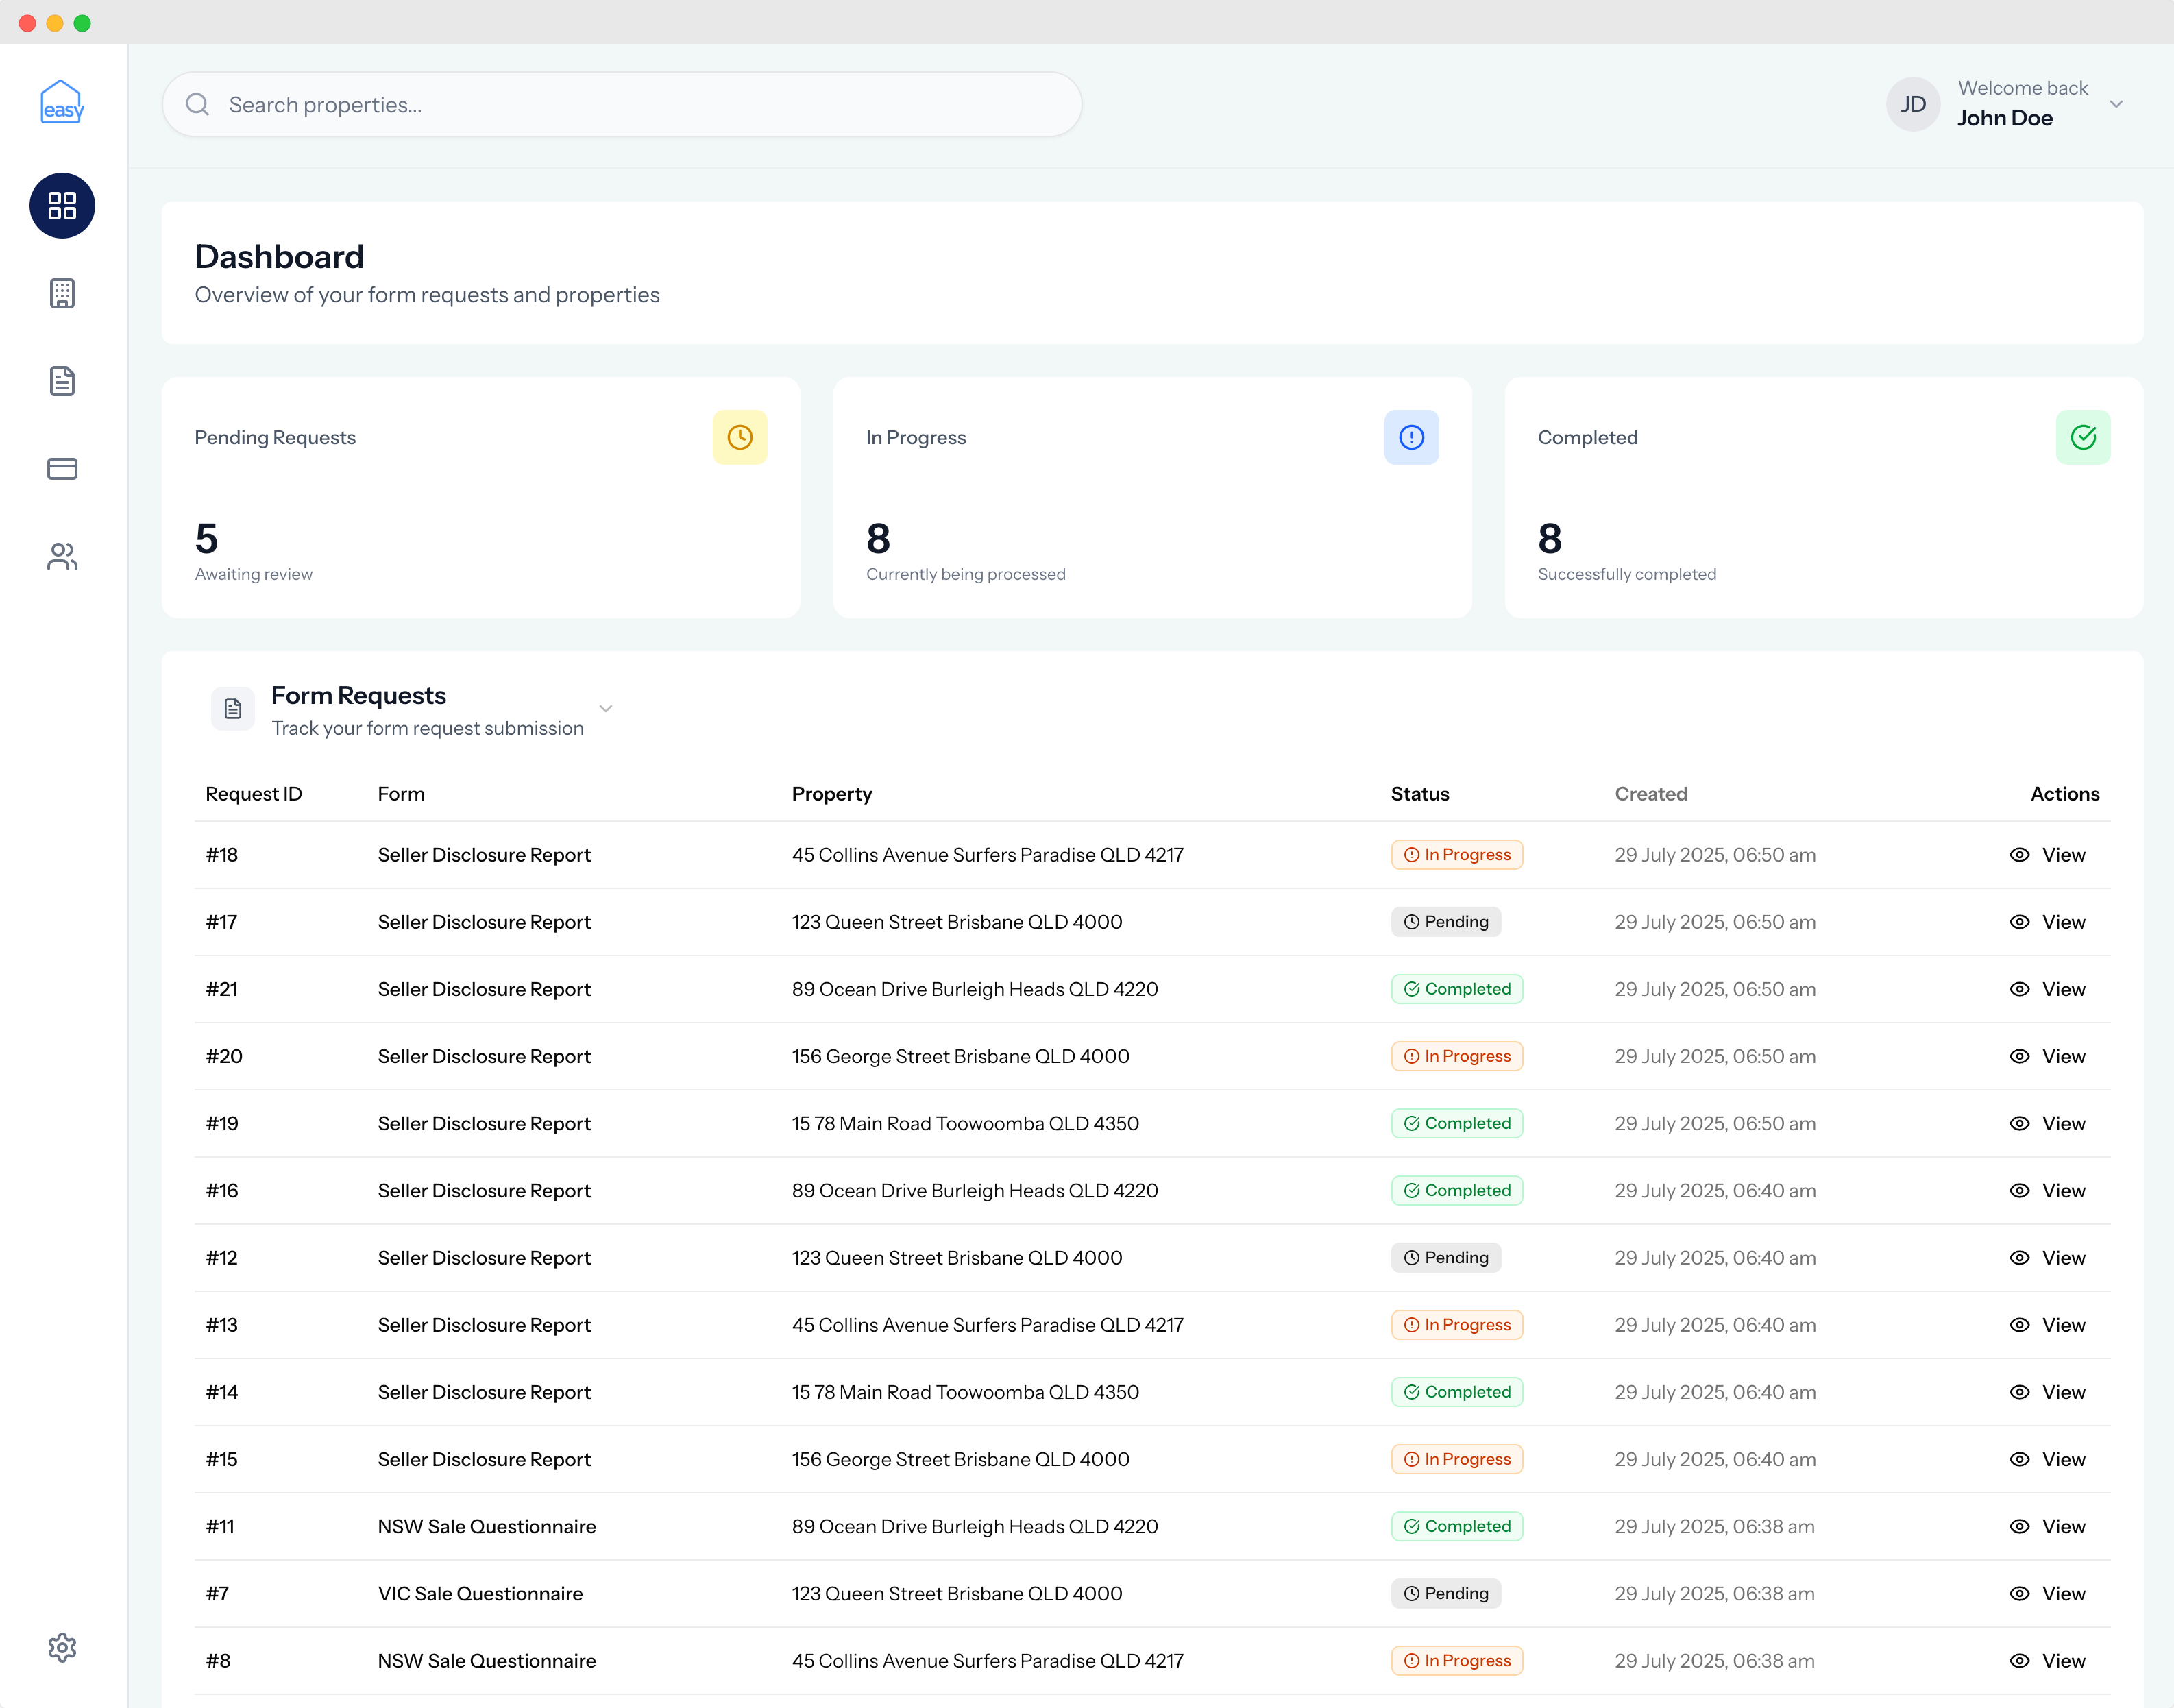The height and width of the screenshot is (1708, 2174).
Task: Select the Dashboard grid icon
Action: pyautogui.click(x=62, y=206)
